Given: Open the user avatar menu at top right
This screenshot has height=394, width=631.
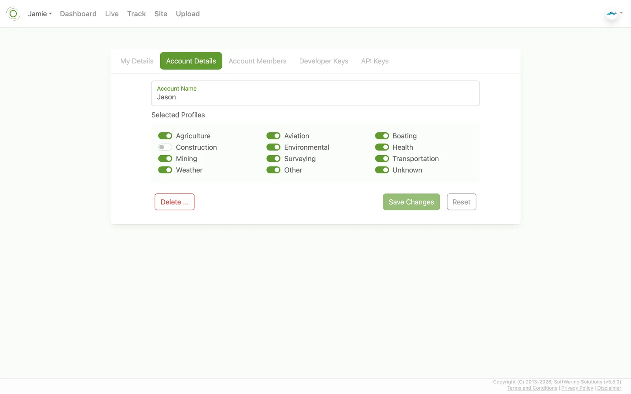Looking at the screenshot, I should [x=614, y=14].
